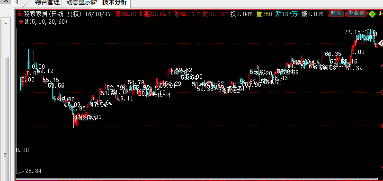Click the amplitude value 振0.00%

pos(312,14)
